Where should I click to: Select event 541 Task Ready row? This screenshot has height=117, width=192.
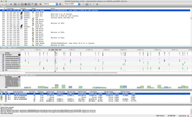[95, 43]
